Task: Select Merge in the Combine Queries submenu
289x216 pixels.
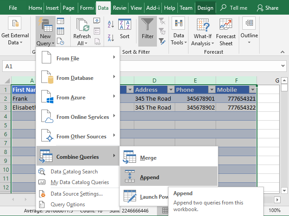Action: pos(169,157)
